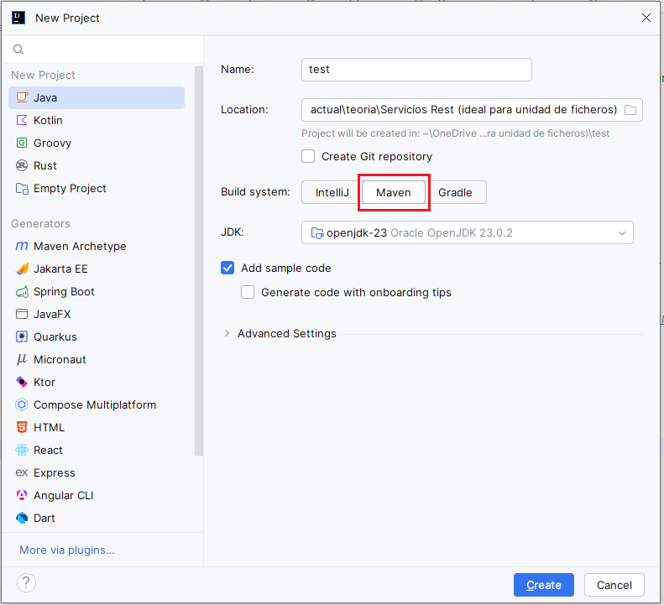
Task: Select the Micronaut generator icon
Action: 22,359
